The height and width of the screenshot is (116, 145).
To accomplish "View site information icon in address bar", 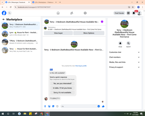I will (15, 7).
